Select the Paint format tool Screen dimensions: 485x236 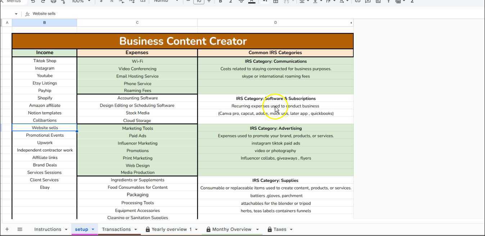point(63,1)
